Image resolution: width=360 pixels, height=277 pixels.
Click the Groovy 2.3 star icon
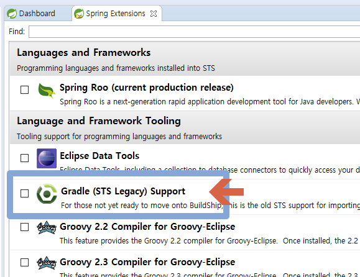click(x=47, y=263)
